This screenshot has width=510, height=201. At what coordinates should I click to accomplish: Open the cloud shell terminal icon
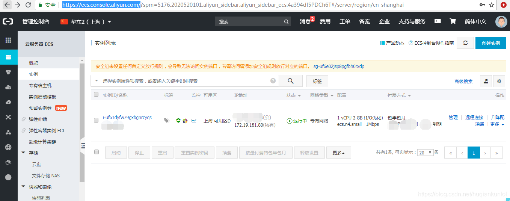pyautogui.click(x=438, y=21)
